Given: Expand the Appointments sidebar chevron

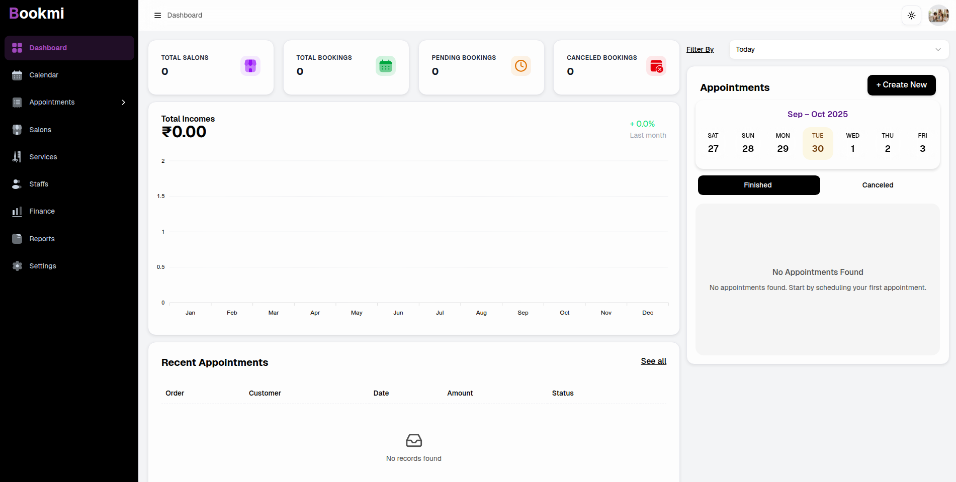Looking at the screenshot, I should pyautogui.click(x=124, y=102).
